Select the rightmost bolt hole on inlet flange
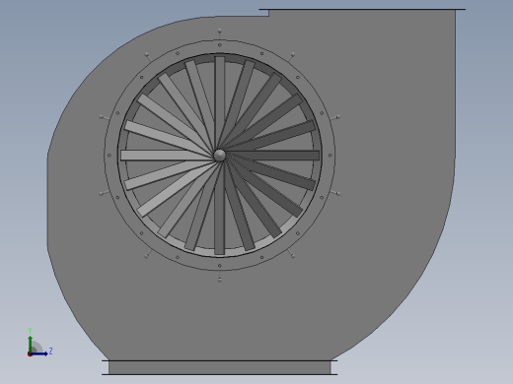This screenshot has height=384, width=513. 330,156
